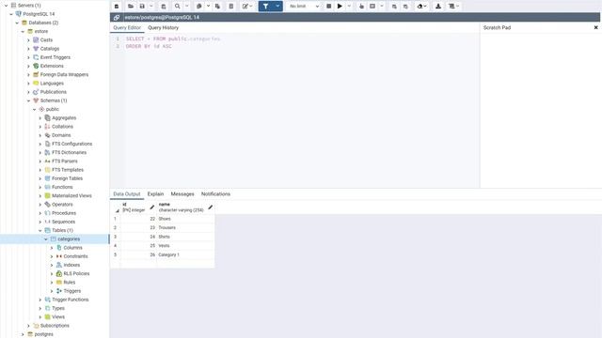Image resolution: width=602 pixels, height=338 pixels.
Task: Open the save options dropdown arrow
Action: pyautogui.click(x=150, y=7)
